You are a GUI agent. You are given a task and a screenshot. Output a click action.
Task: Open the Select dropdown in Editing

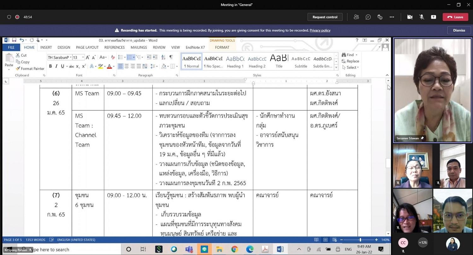351,67
